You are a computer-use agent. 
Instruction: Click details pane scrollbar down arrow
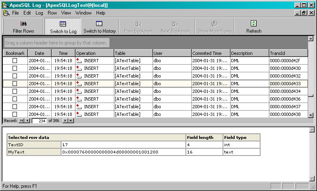(x=312, y=178)
